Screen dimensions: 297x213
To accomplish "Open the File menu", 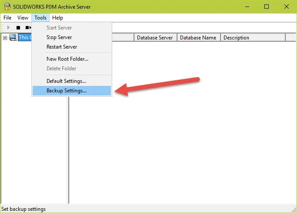I will [7, 18].
